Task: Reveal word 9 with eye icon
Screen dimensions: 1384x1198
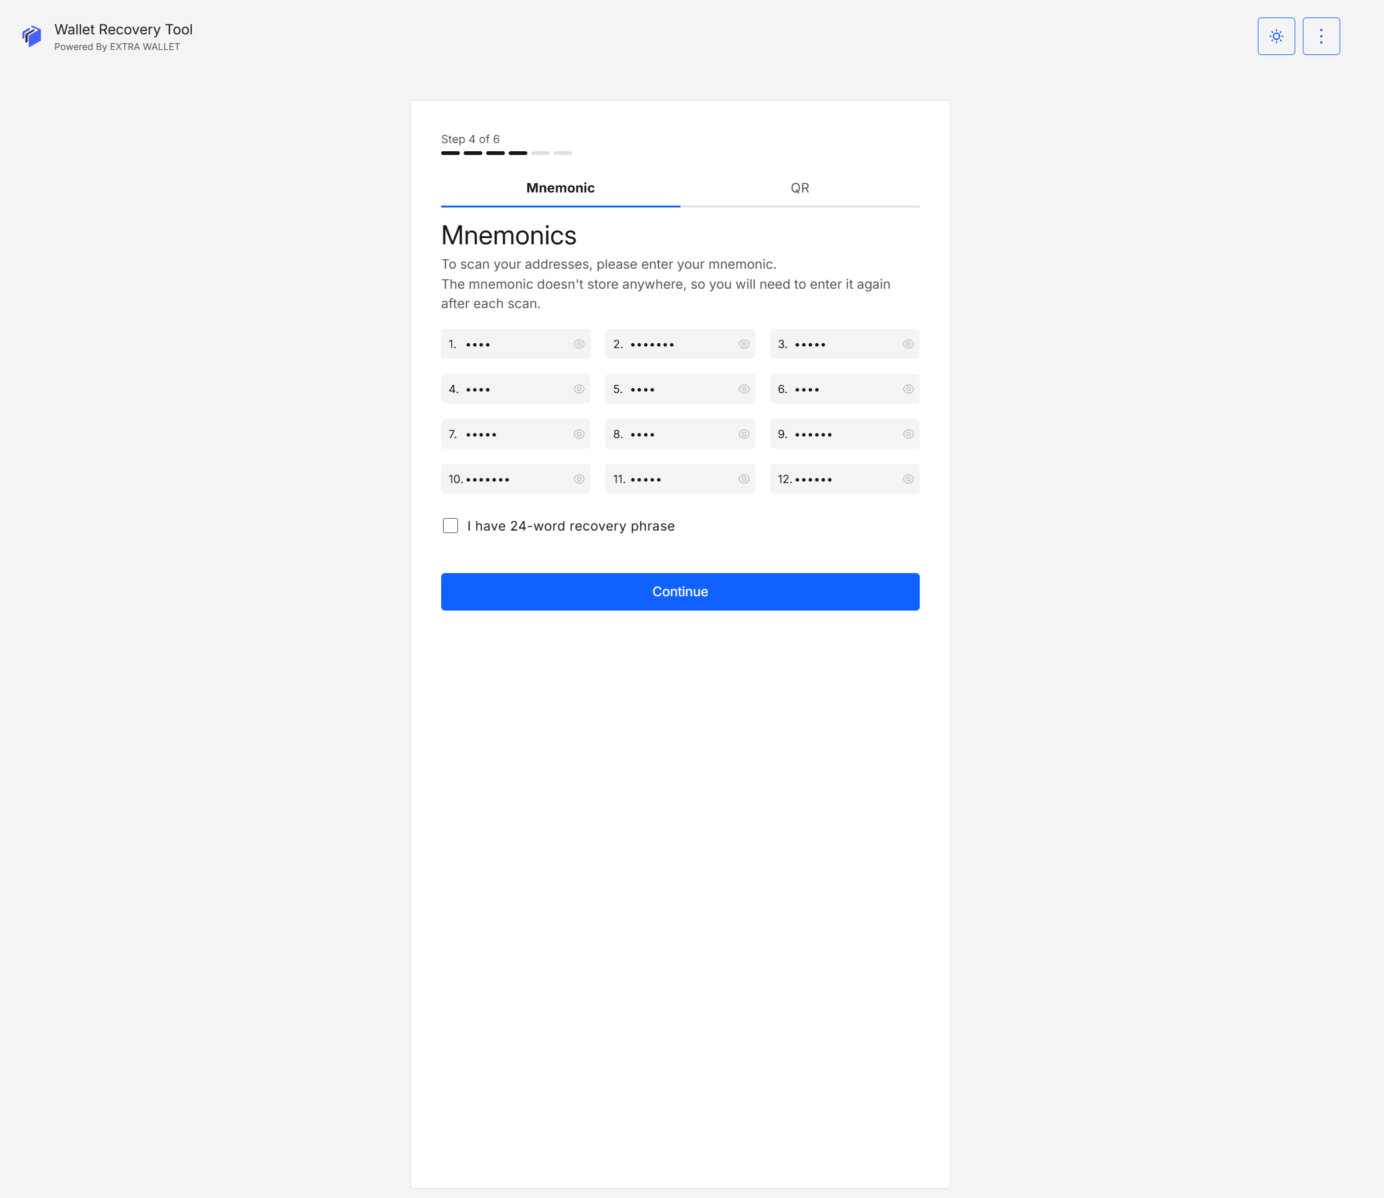Action: click(907, 434)
